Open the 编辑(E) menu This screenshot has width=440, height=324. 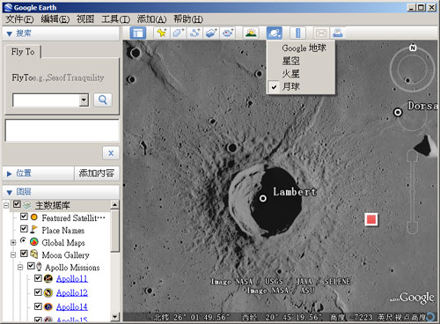(55, 19)
